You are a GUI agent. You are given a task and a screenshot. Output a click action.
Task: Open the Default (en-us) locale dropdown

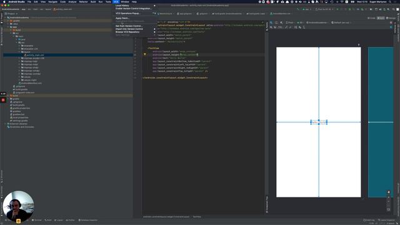(341, 22)
